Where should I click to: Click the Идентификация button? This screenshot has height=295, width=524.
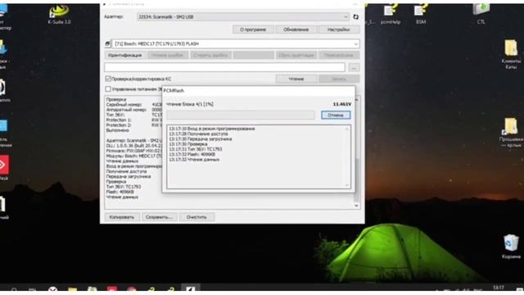tap(125, 55)
